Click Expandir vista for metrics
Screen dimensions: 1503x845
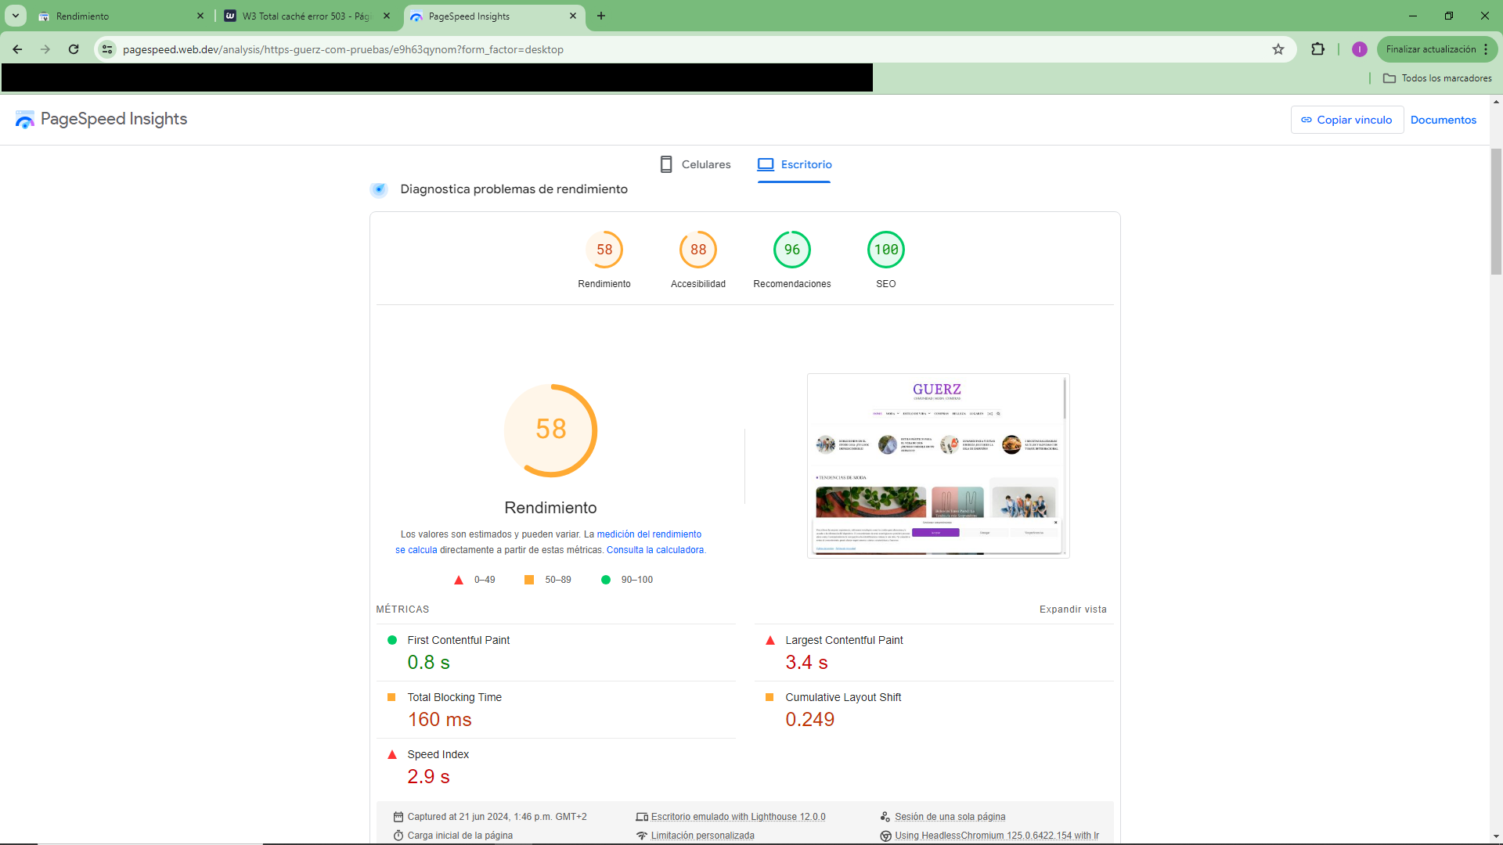(x=1073, y=609)
